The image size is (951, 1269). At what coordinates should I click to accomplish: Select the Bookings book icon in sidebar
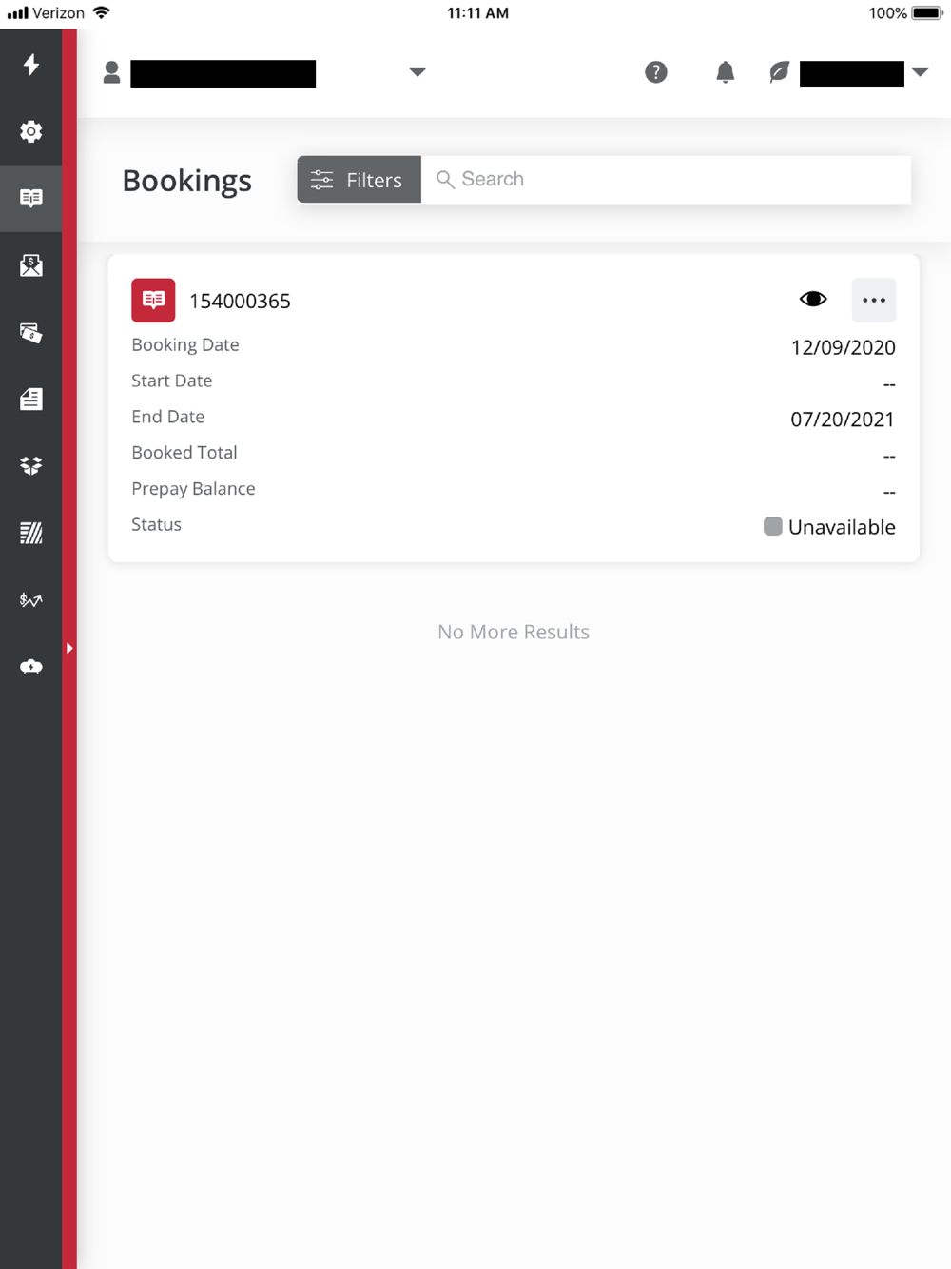click(x=31, y=198)
